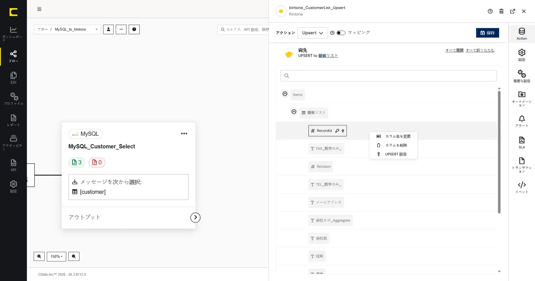Open the 150% zoom level dropdown
Screen dimensions: 535x281
click(57, 256)
